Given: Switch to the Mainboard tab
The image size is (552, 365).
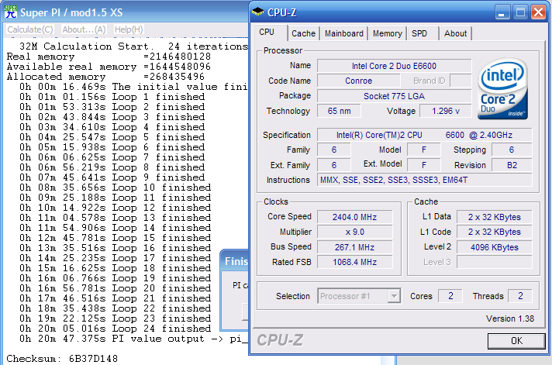Looking at the screenshot, I should point(344,33).
